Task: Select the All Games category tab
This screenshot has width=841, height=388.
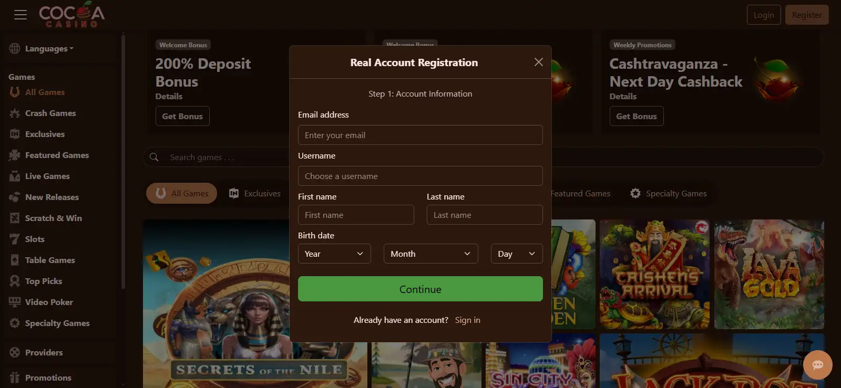Action: pyautogui.click(x=181, y=193)
